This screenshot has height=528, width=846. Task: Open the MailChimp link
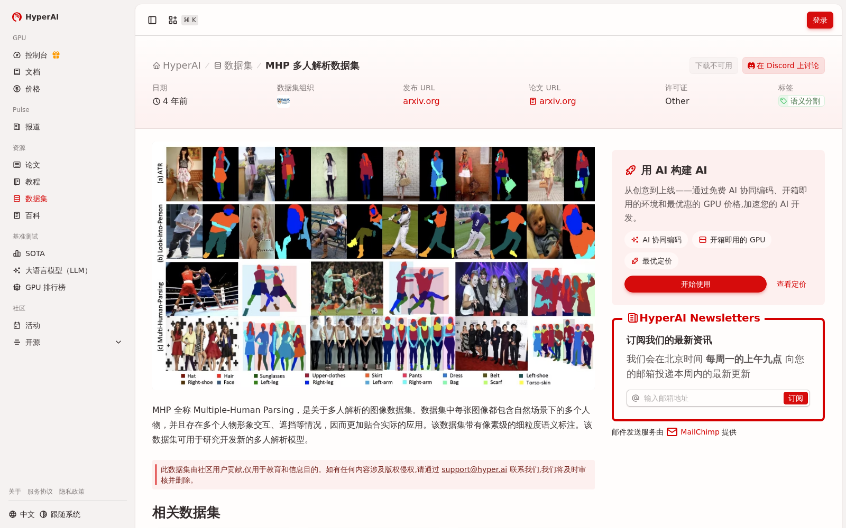point(700,432)
